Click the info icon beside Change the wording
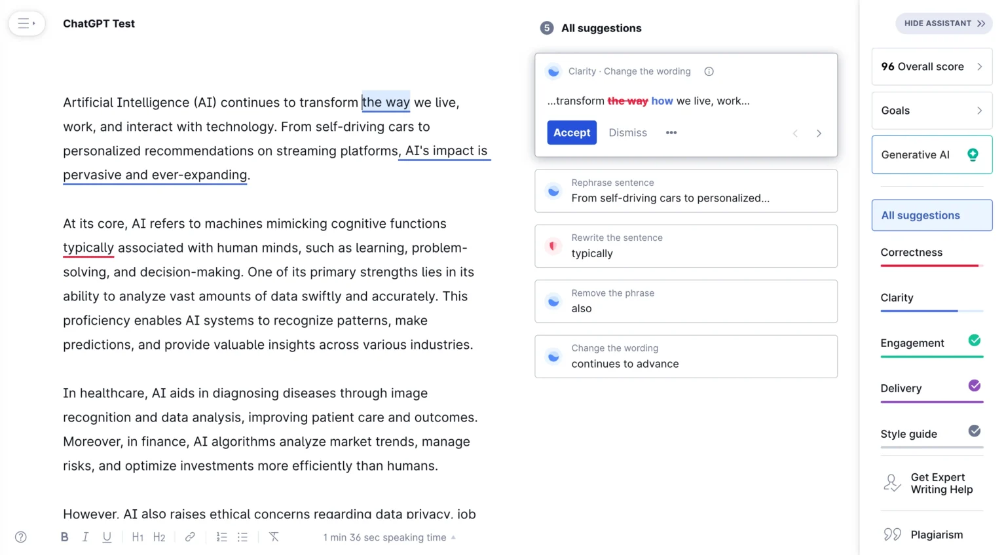The height and width of the screenshot is (555, 1006). coord(709,71)
